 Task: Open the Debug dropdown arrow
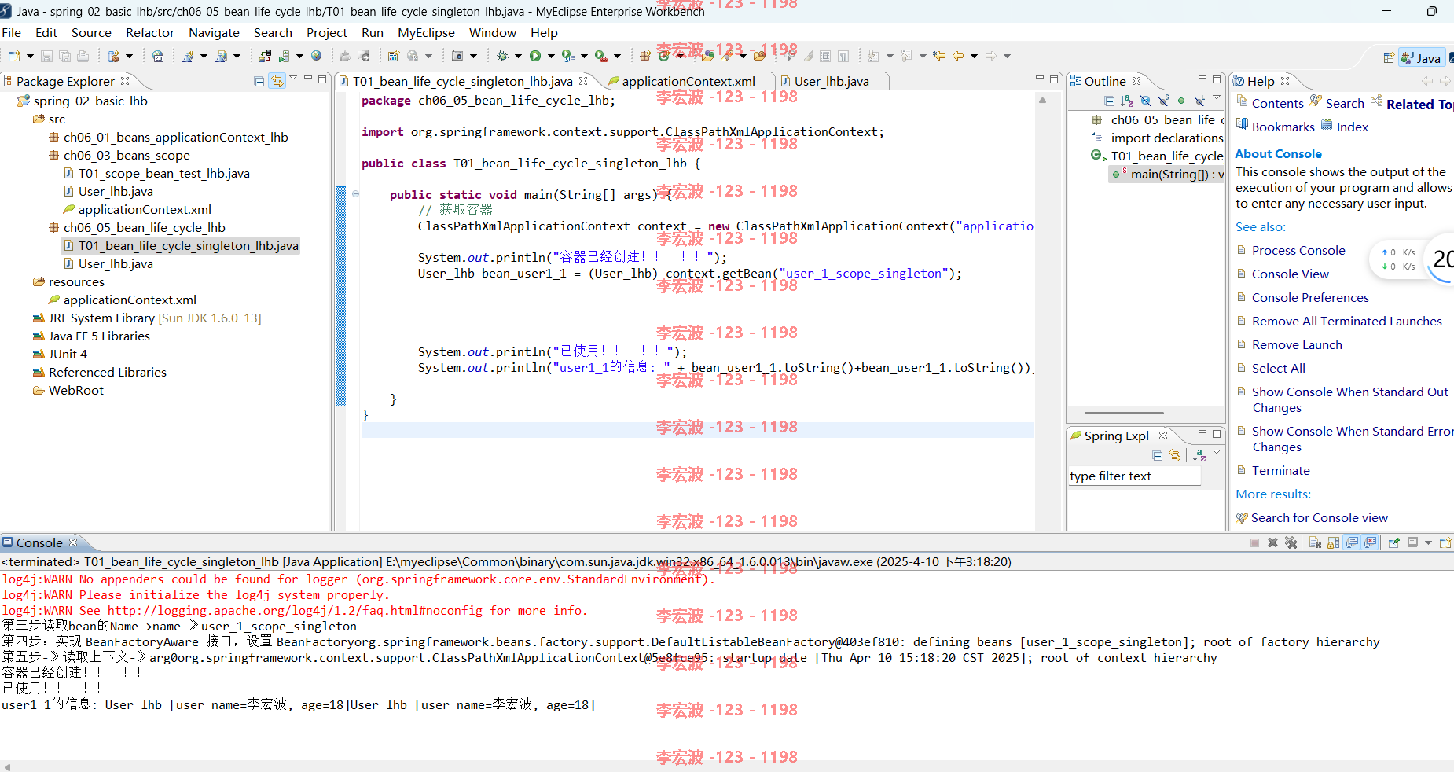518,56
